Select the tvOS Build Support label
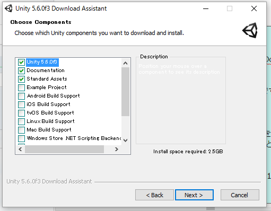Viewport: 271px width, 211px height. [50, 113]
